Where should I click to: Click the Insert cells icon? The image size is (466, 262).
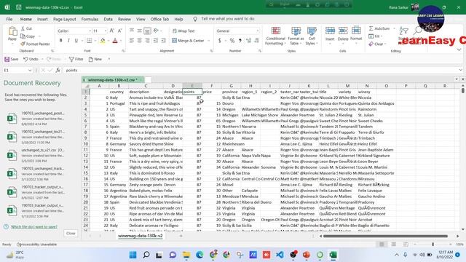point(330,31)
